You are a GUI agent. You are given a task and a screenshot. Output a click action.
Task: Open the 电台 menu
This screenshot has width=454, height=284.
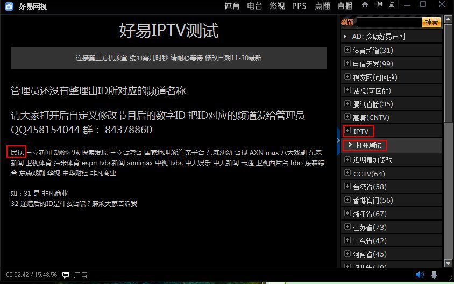(254, 6)
